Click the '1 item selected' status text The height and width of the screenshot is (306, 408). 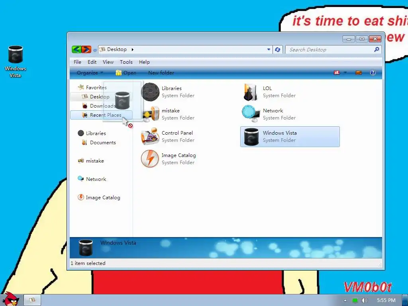pyautogui.click(x=88, y=263)
